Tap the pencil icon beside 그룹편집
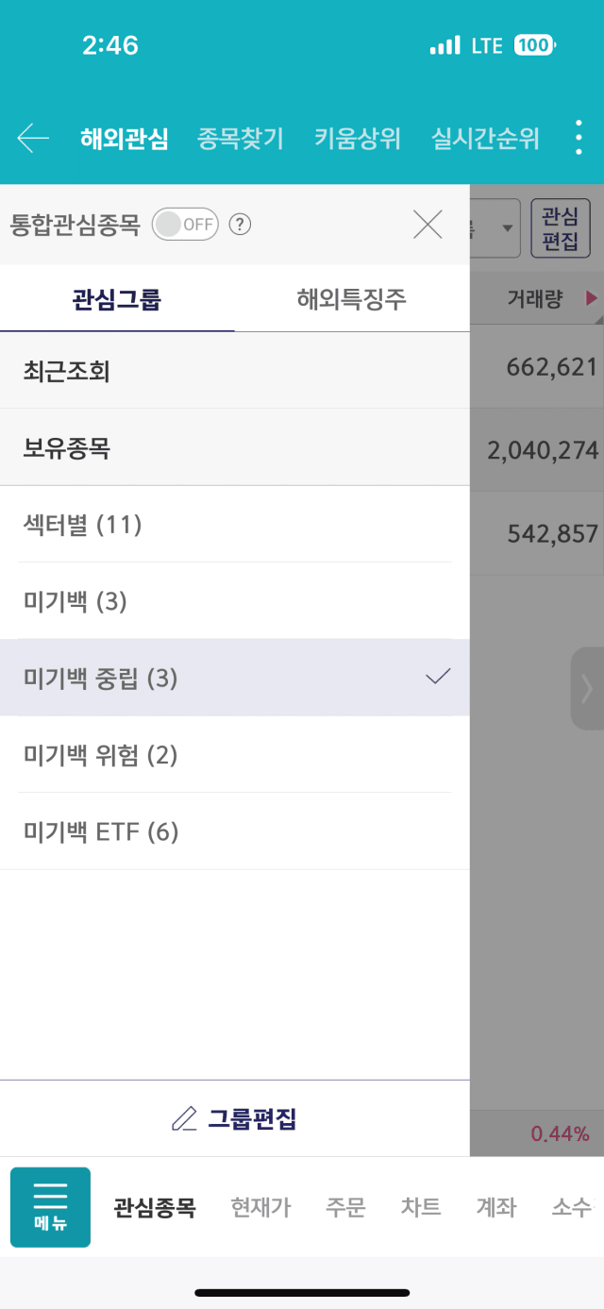Image resolution: width=604 pixels, height=1309 pixels. [x=184, y=1119]
